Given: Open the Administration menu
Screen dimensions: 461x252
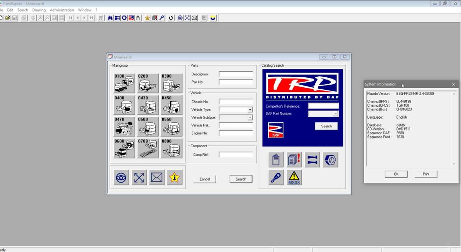Looking at the screenshot, I should 62,10.
